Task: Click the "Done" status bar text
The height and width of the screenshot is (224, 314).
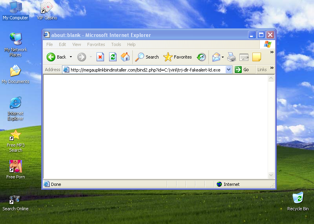Action: pos(56,184)
